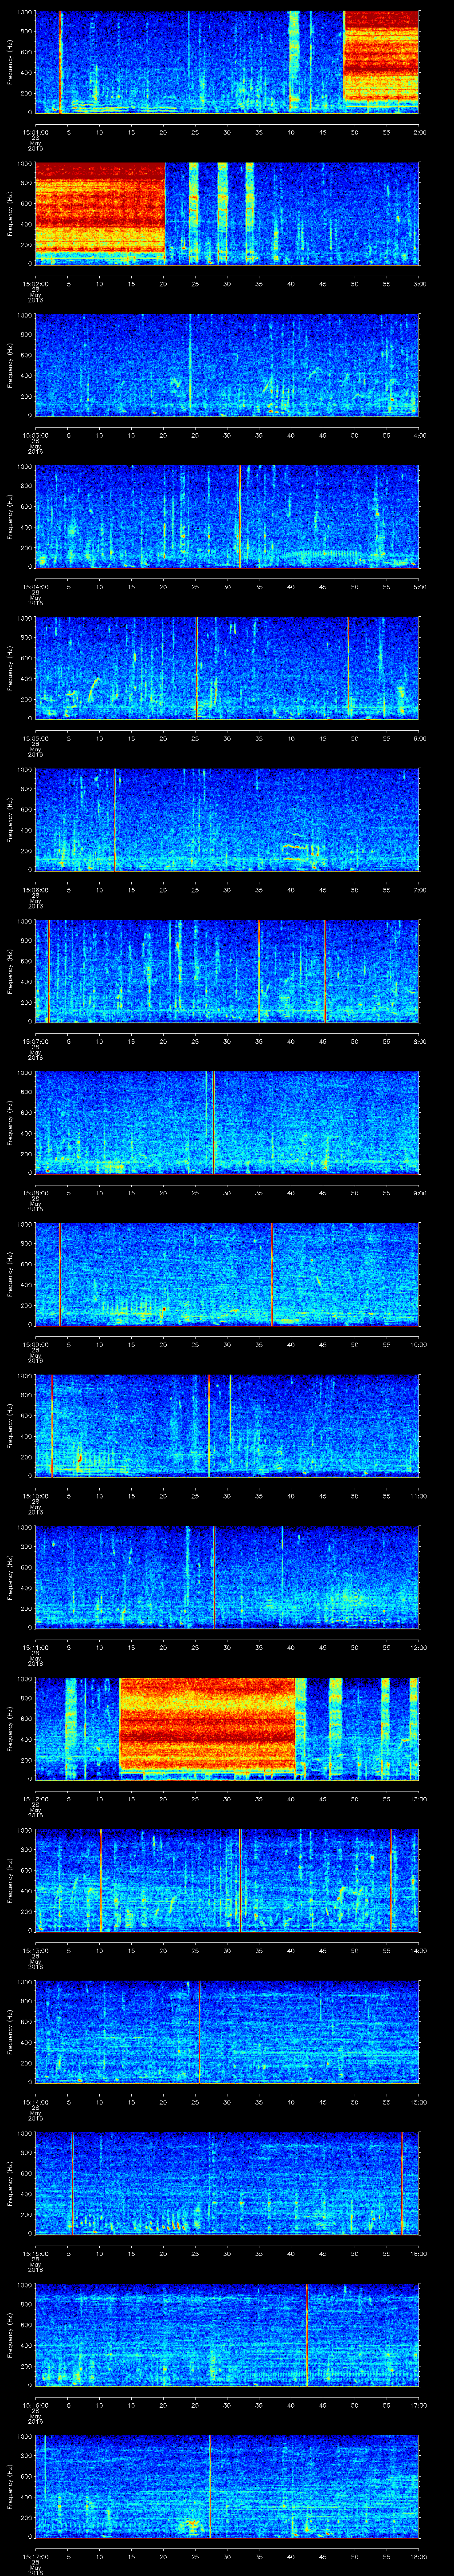The height and width of the screenshot is (2576, 454).
Task: Click the 12:00 end time label
Action: 419,1647
